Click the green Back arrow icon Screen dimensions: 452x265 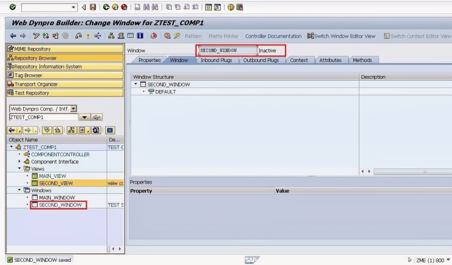pos(106,7)
